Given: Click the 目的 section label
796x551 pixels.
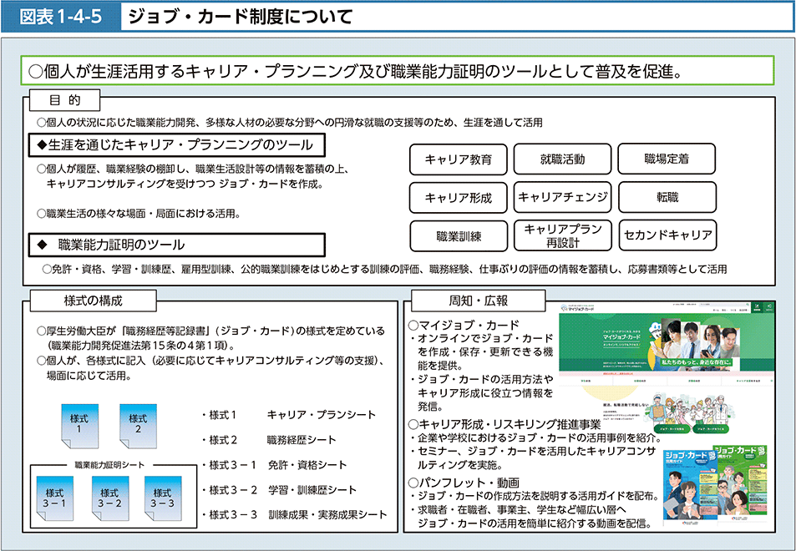Looking at the screenshot, I should 64,100.
